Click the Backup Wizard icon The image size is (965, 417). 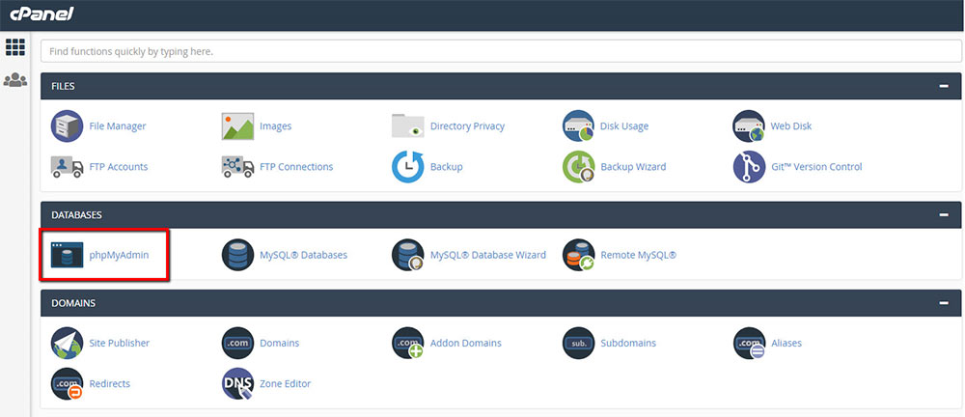click(x=578, y=167)
